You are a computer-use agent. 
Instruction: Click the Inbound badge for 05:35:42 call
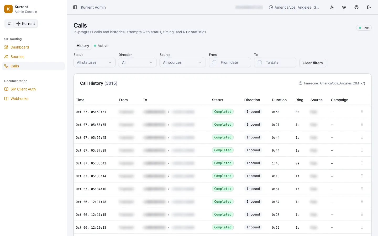[x=253, y=163]
